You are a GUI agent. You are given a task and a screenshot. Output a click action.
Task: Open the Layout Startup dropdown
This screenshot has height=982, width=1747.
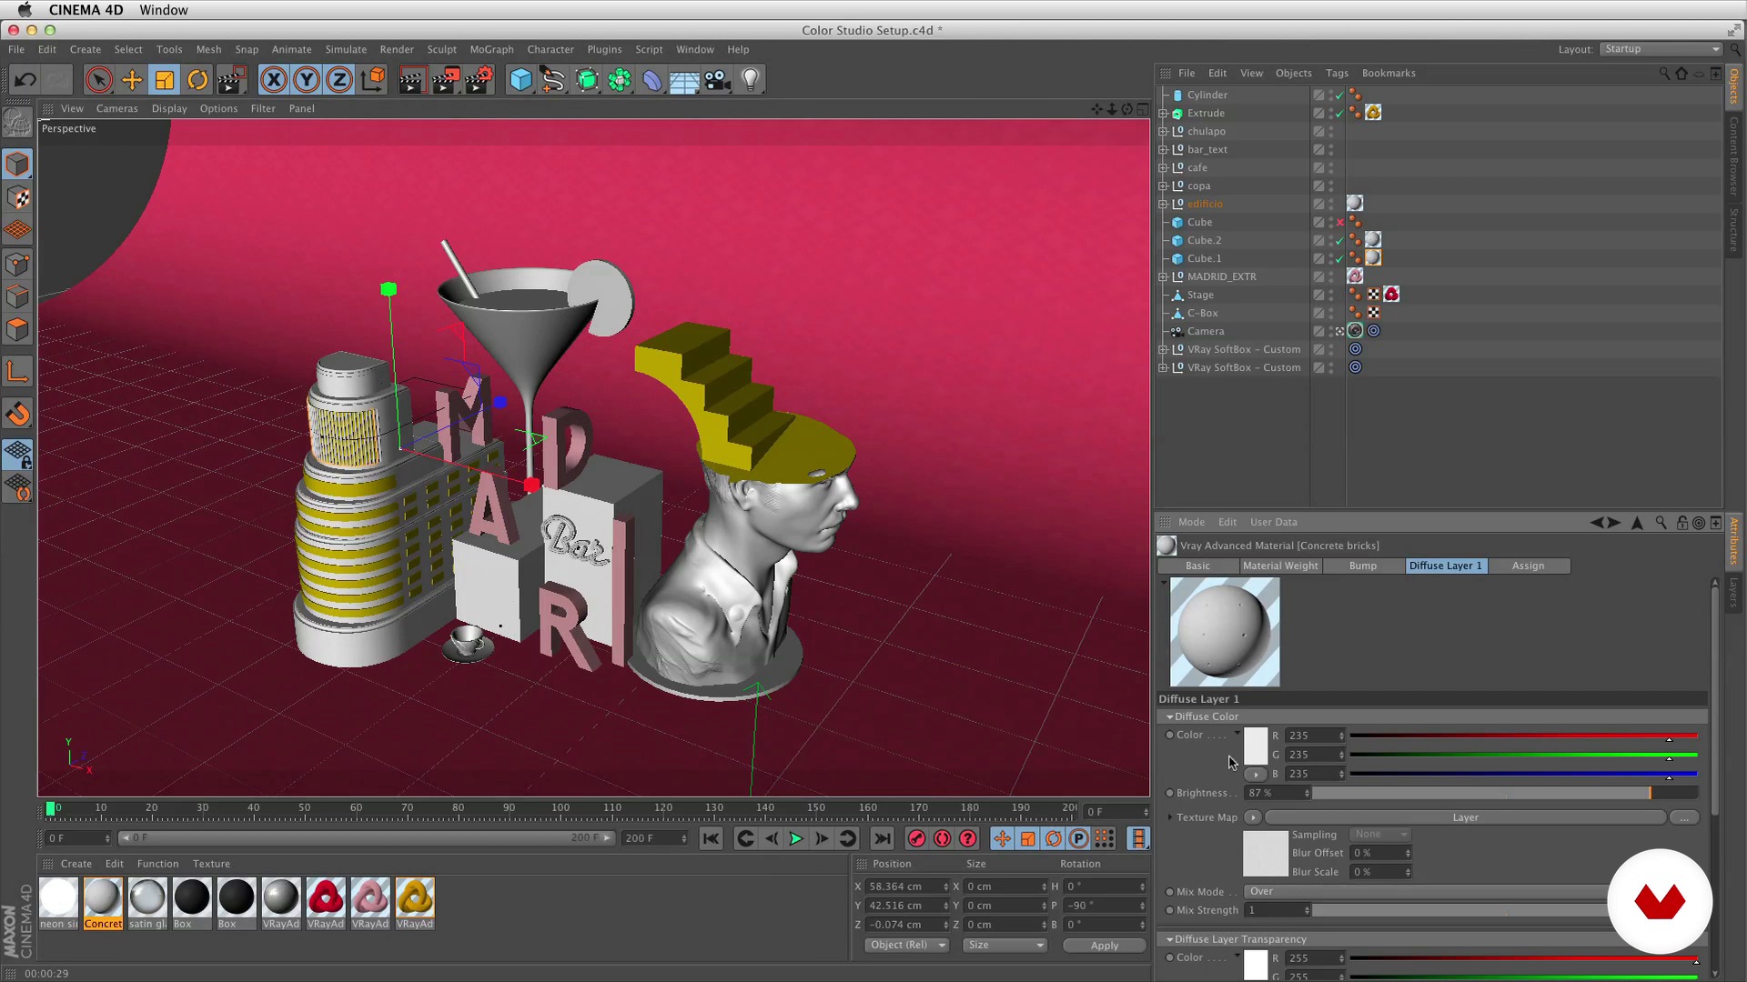[1661, 49]
